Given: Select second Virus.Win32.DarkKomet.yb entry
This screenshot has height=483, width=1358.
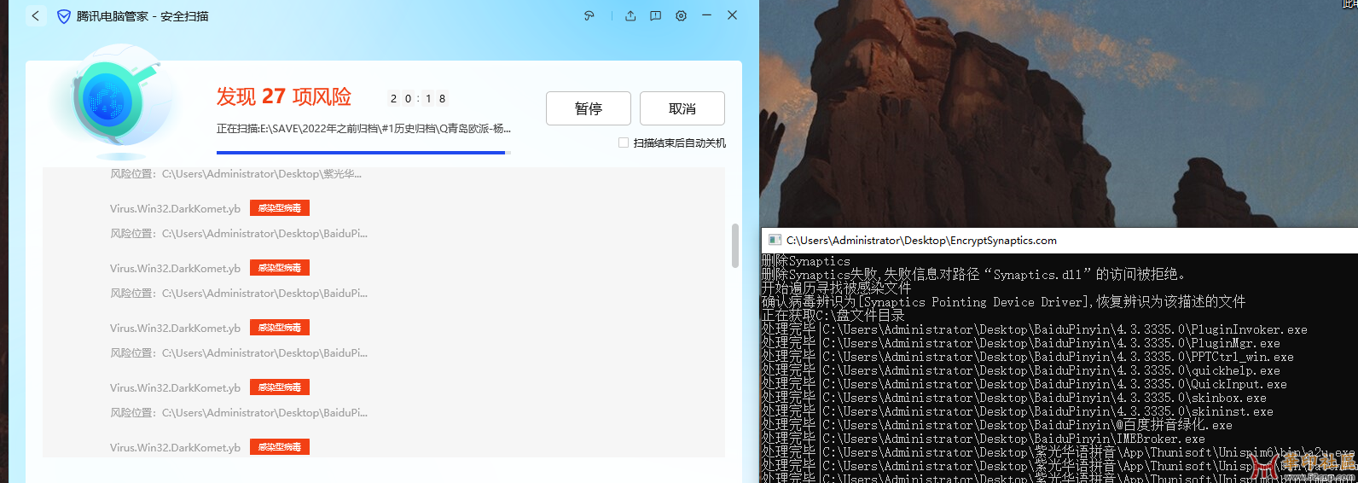Looking at the screenshot, I should [x=175, y=268].
